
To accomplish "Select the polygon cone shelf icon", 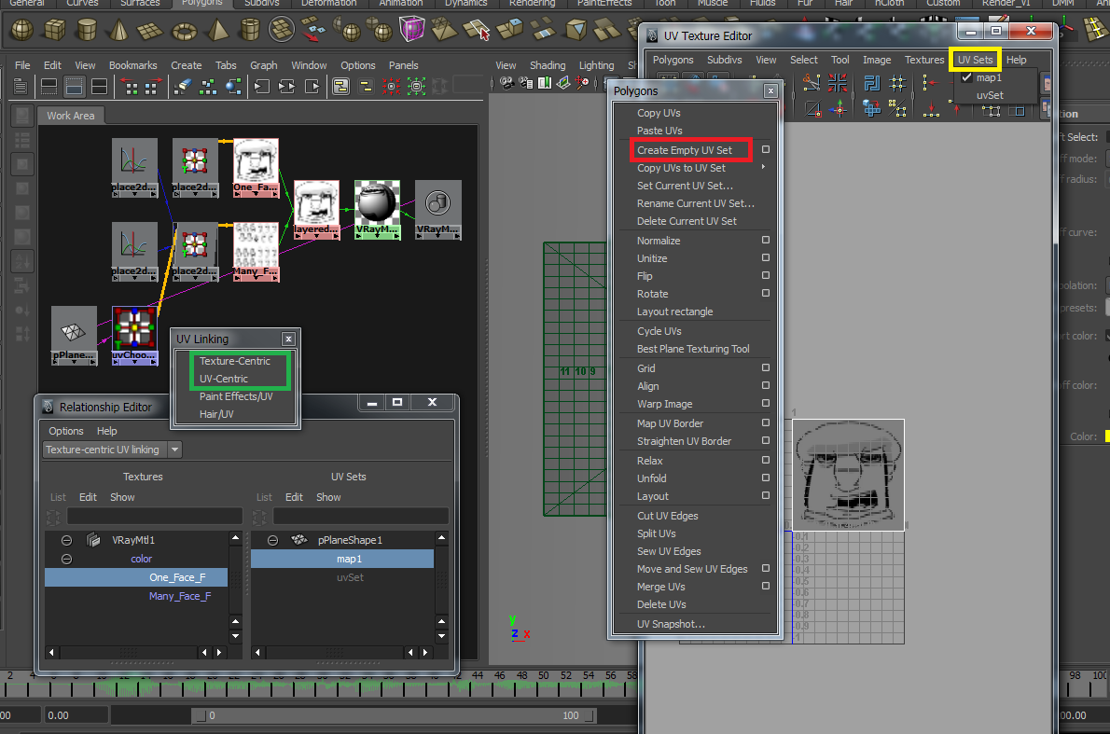I will (x=118, y=30).
